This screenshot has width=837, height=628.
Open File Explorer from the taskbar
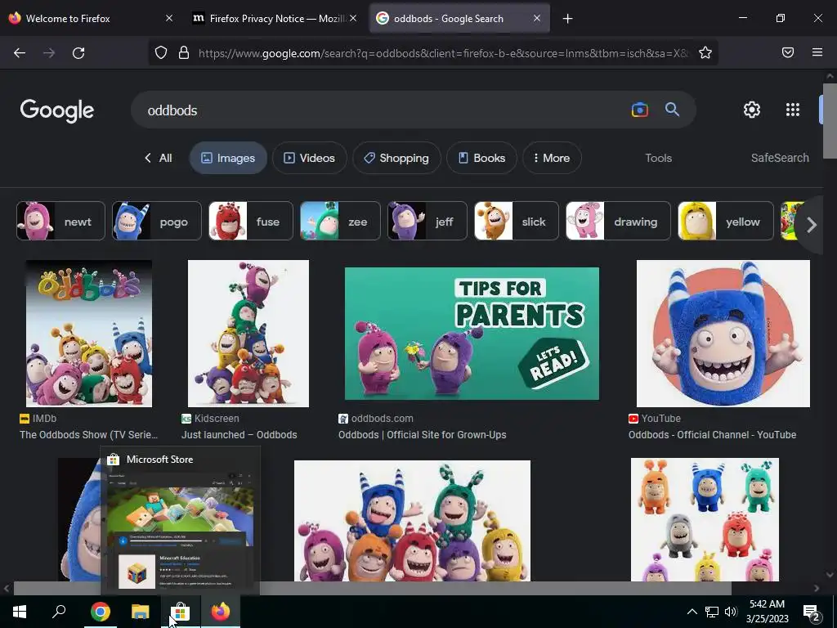[x=140, y=612]
